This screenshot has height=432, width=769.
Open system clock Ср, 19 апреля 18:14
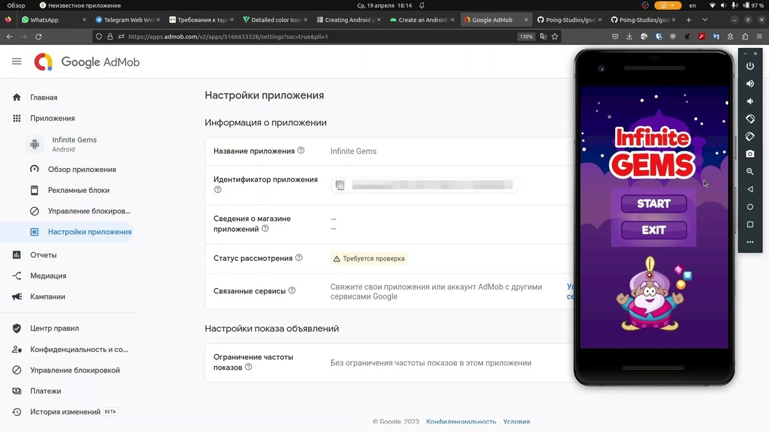[384, 5]
